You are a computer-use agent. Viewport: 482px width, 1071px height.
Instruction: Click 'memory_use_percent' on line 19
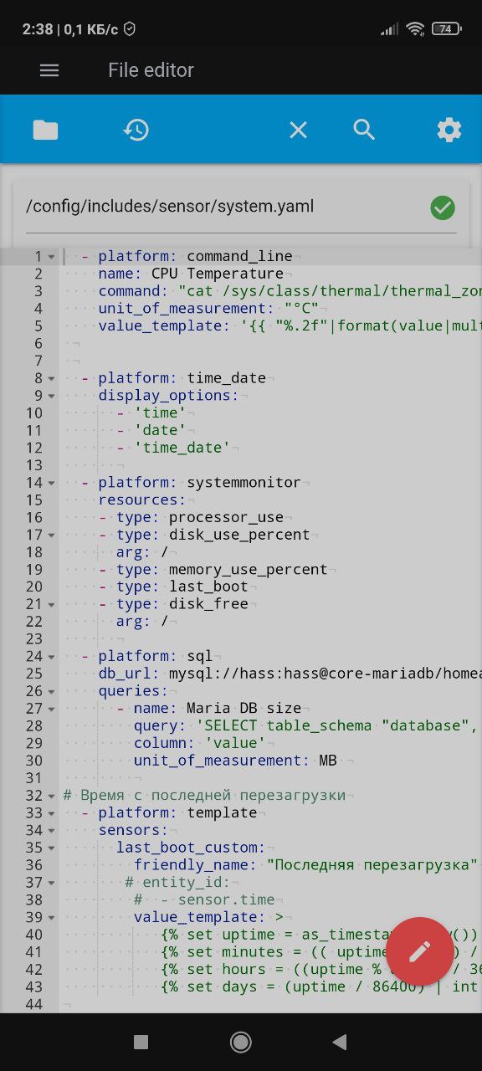pos(249,569)
